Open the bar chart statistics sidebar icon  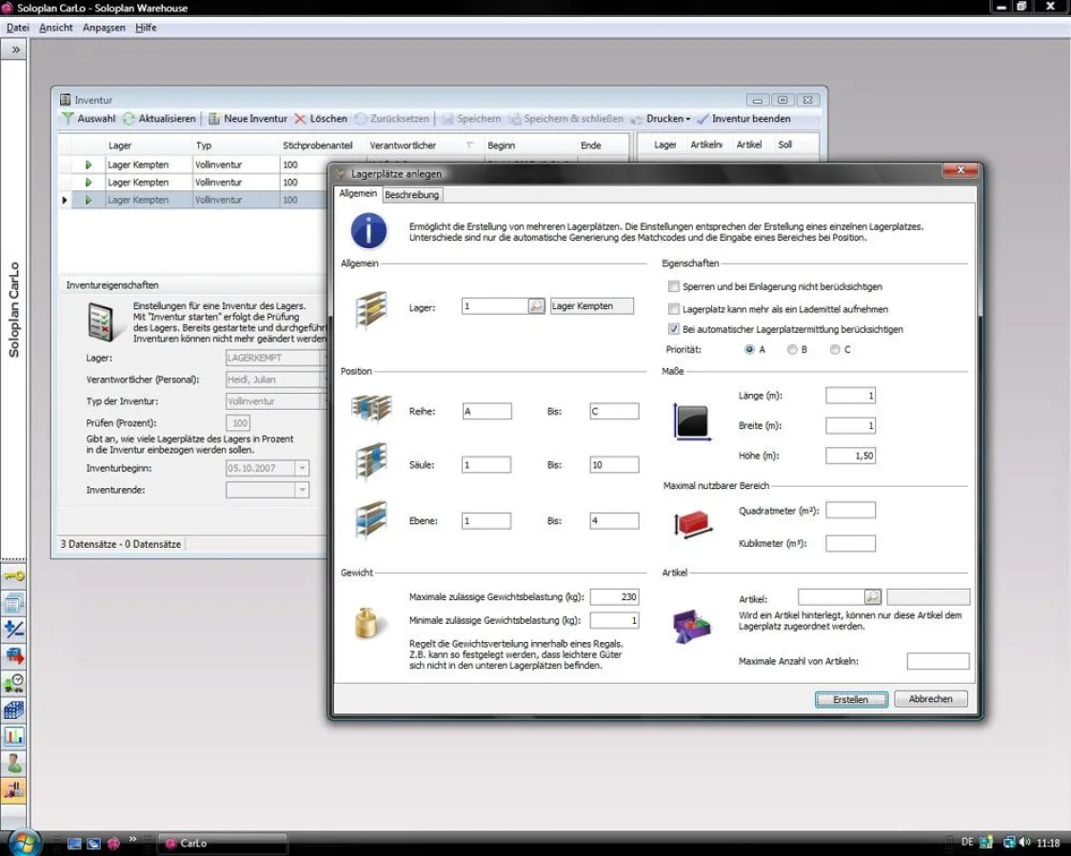(x=13, y=736)
